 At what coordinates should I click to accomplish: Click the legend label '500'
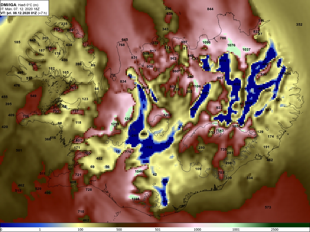click(x=119, y=230)
